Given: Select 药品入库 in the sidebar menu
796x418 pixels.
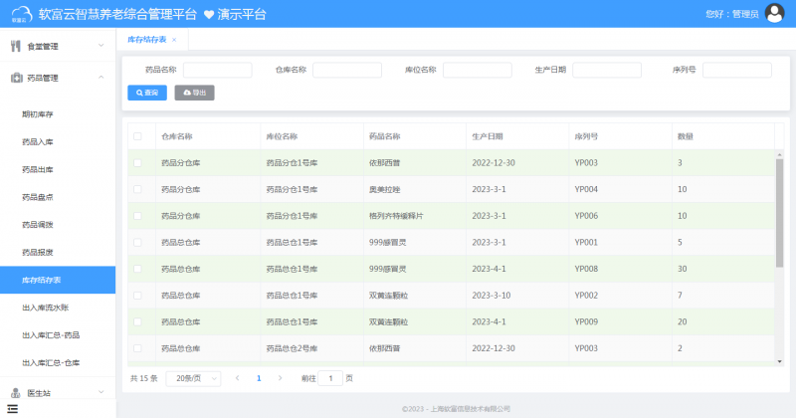Looking at the screenshot, I should (38, 142).
